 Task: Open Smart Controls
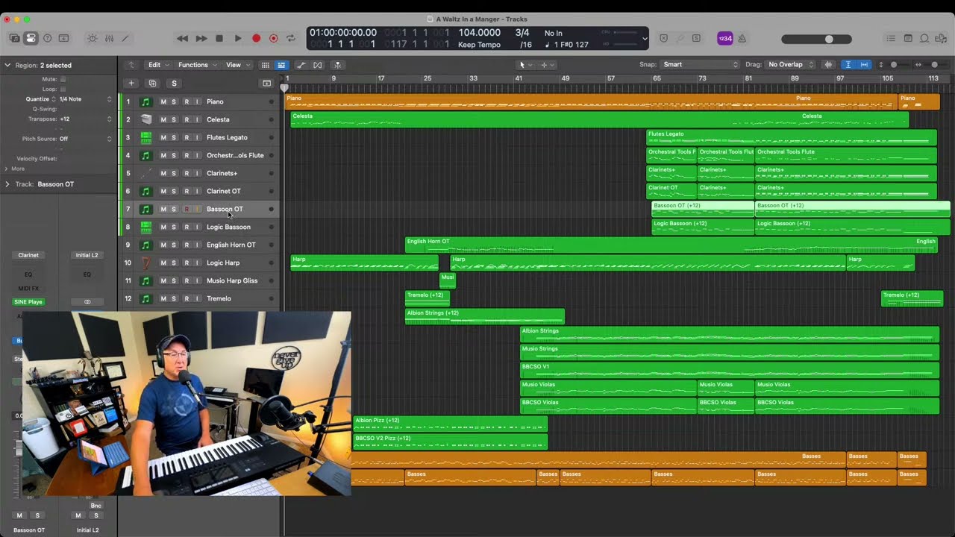click(x=93, y=38)
